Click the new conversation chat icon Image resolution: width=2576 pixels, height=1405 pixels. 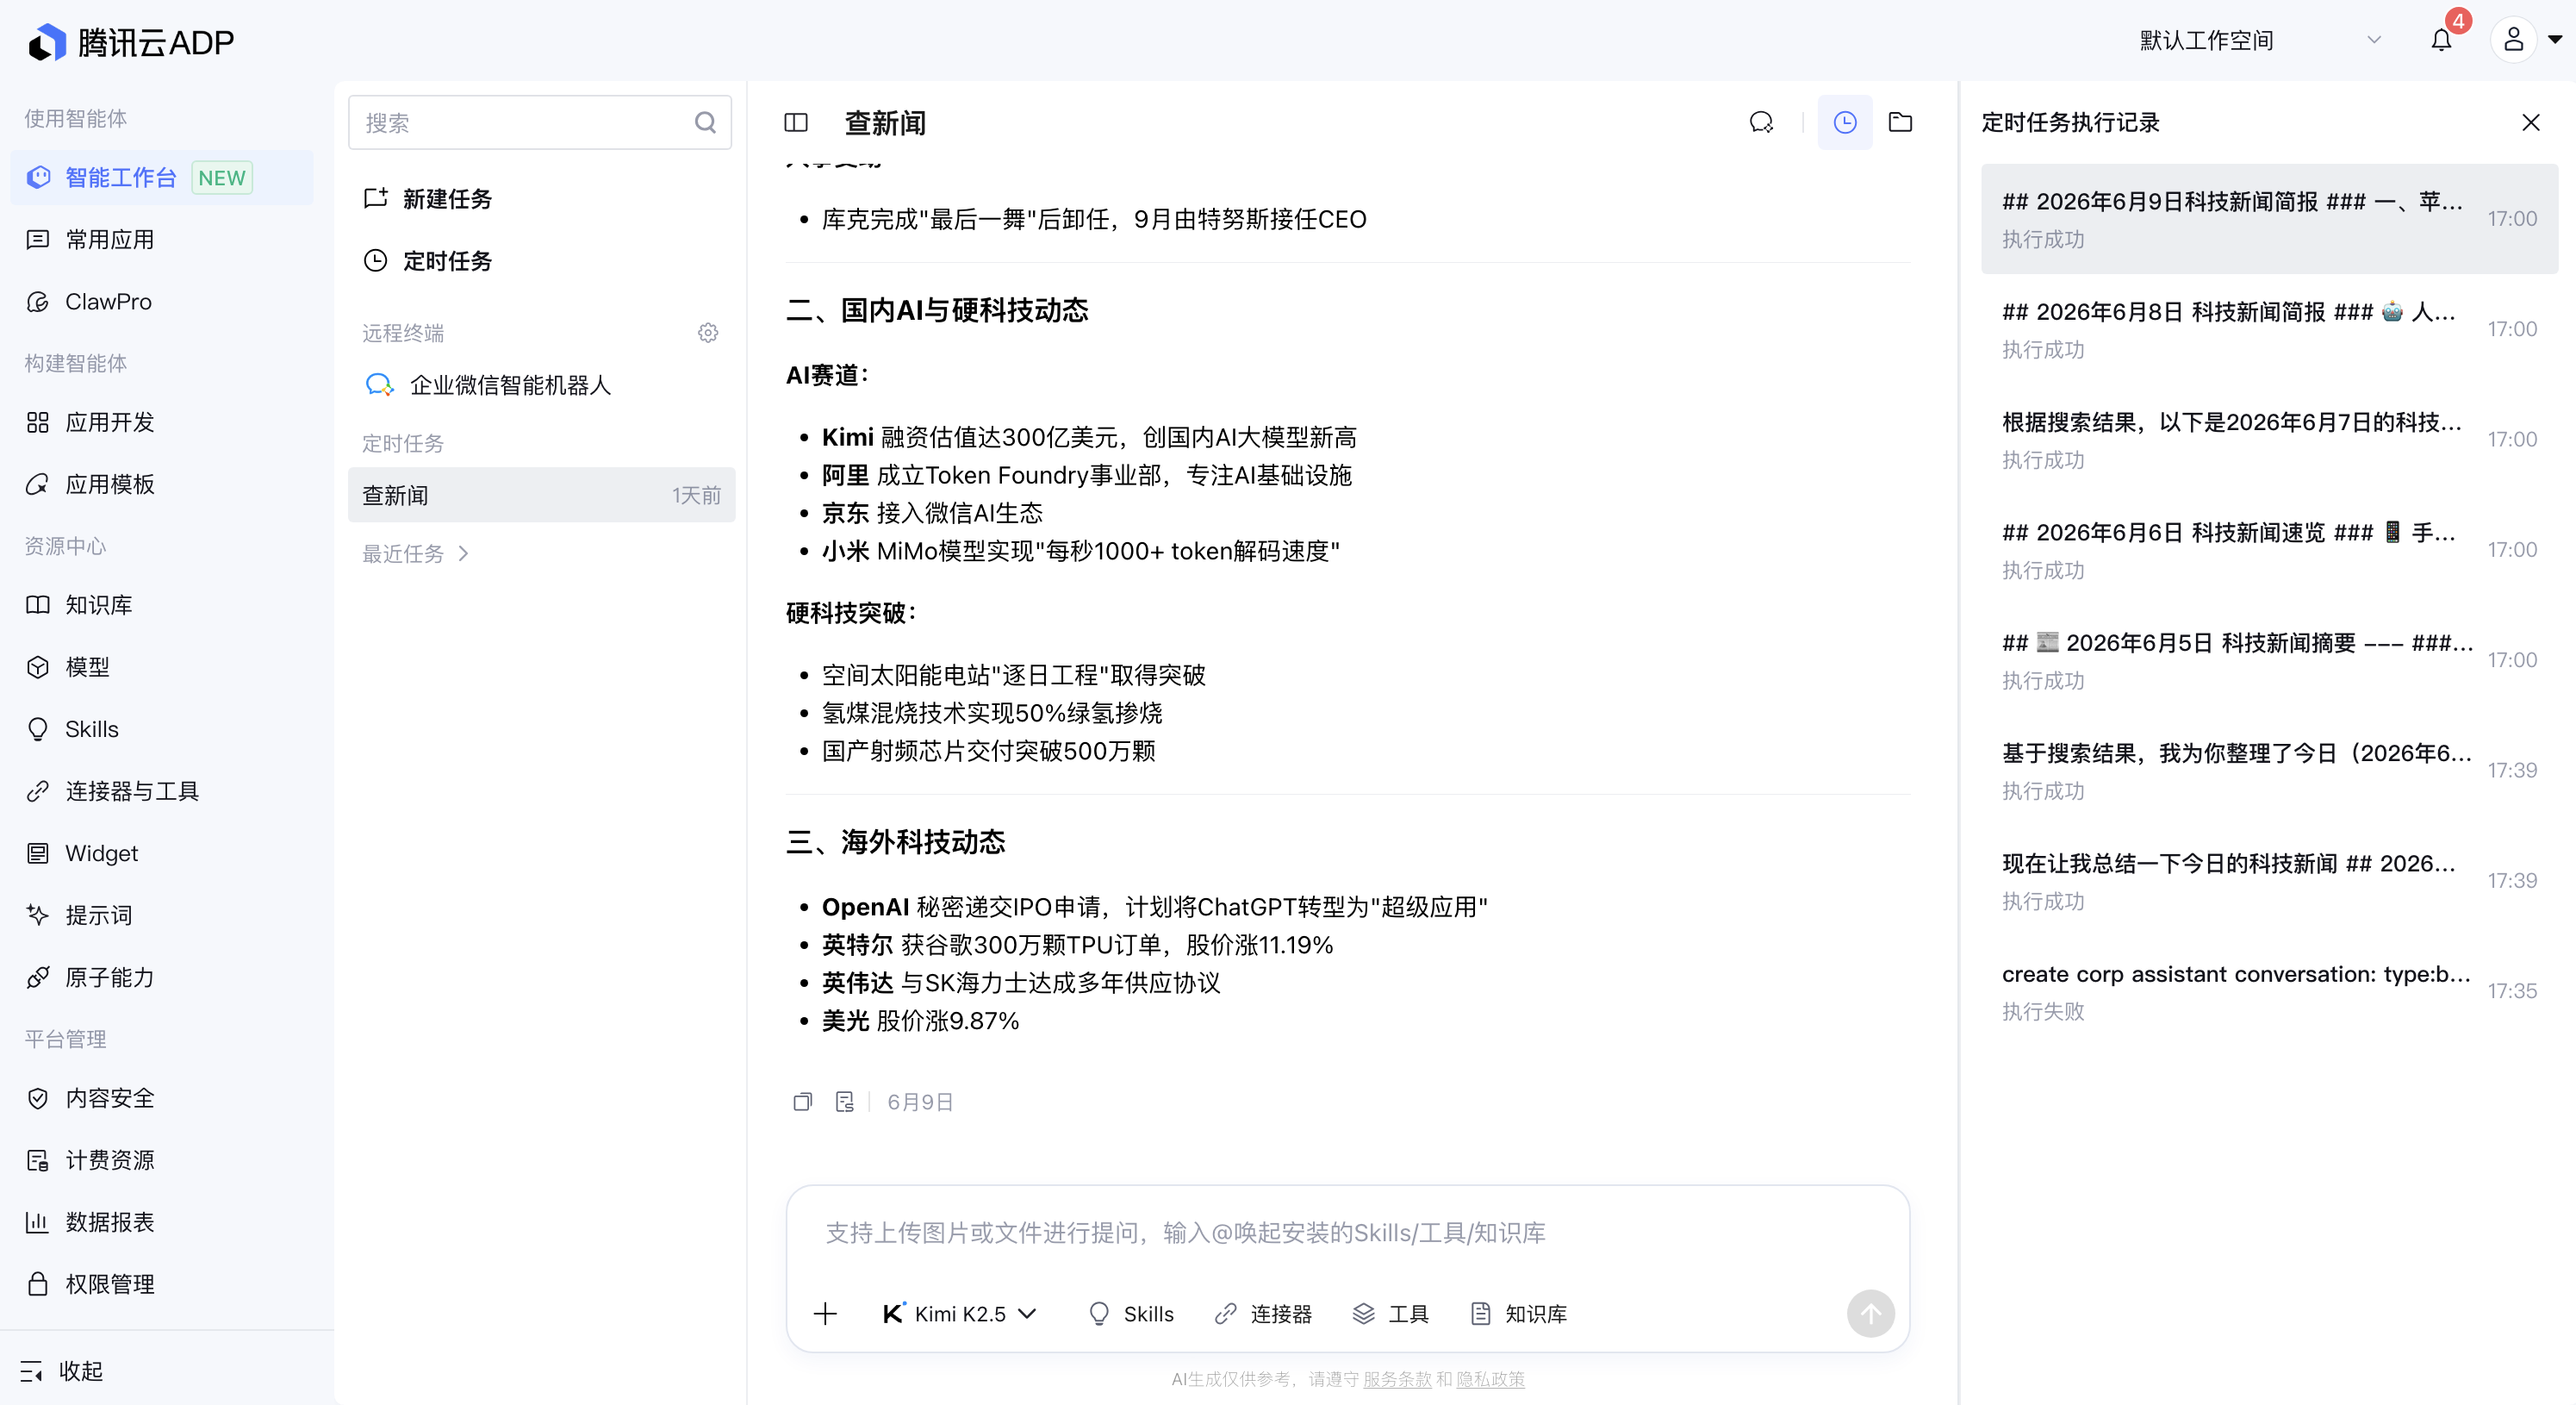pos(1762,122)
